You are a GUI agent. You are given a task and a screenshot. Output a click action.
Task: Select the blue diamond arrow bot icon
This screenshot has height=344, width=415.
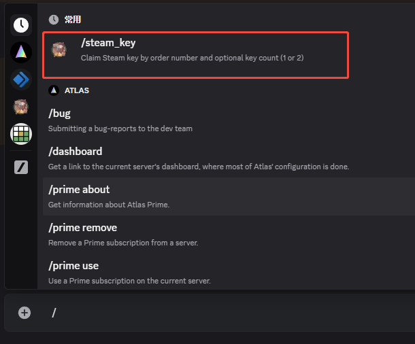tap(21, 80)
